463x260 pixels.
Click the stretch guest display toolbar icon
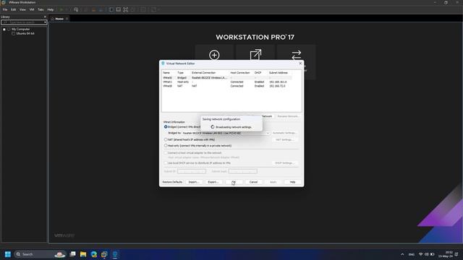(153, 9)
